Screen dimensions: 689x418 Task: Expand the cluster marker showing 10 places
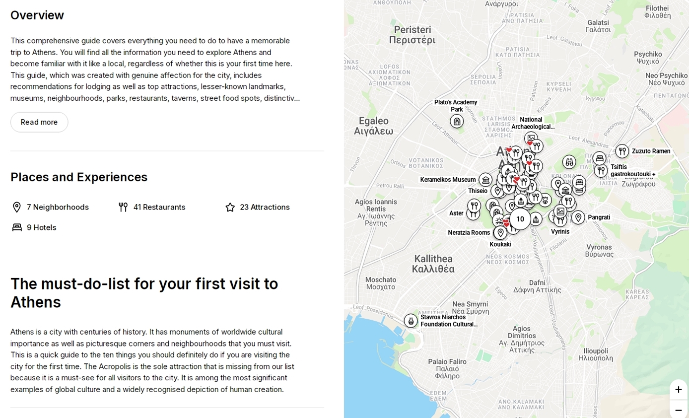[519, 219]
